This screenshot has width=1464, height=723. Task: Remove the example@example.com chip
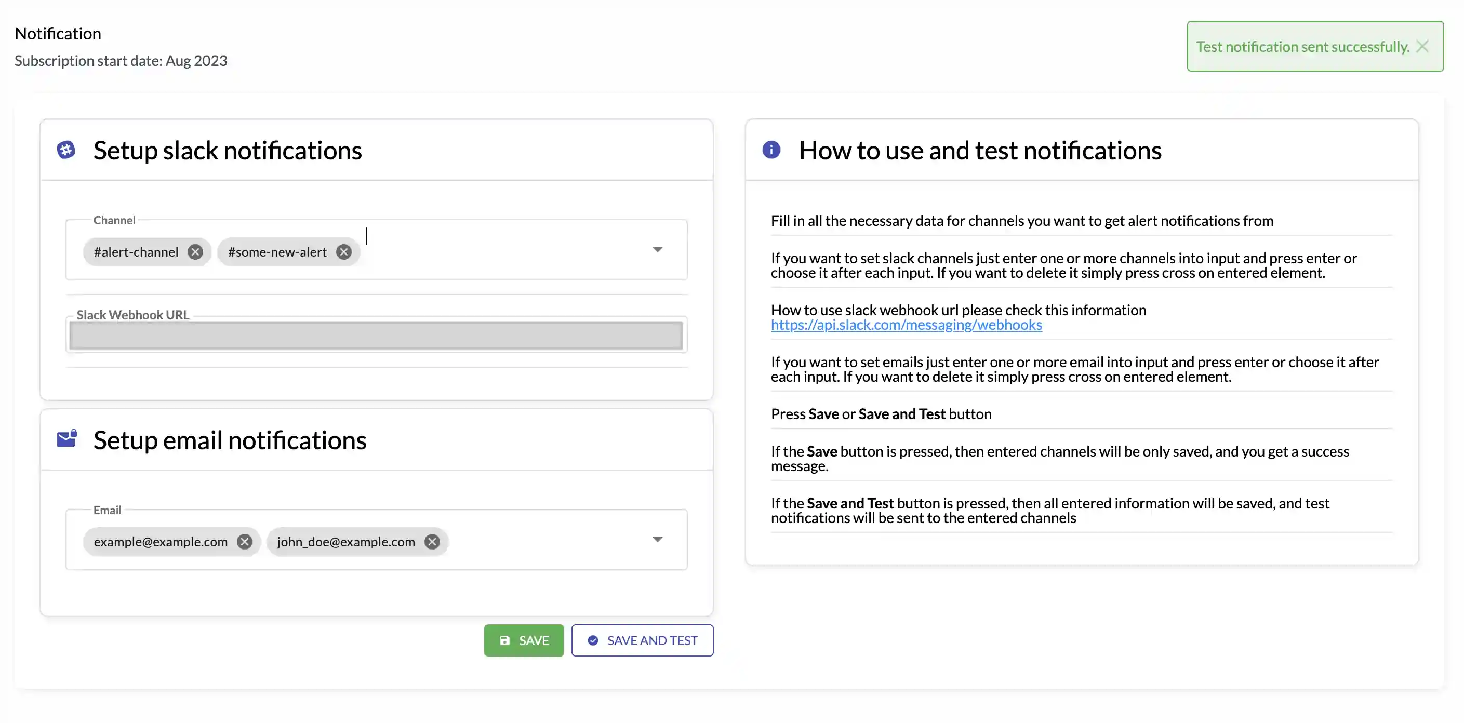coord(244,542)
